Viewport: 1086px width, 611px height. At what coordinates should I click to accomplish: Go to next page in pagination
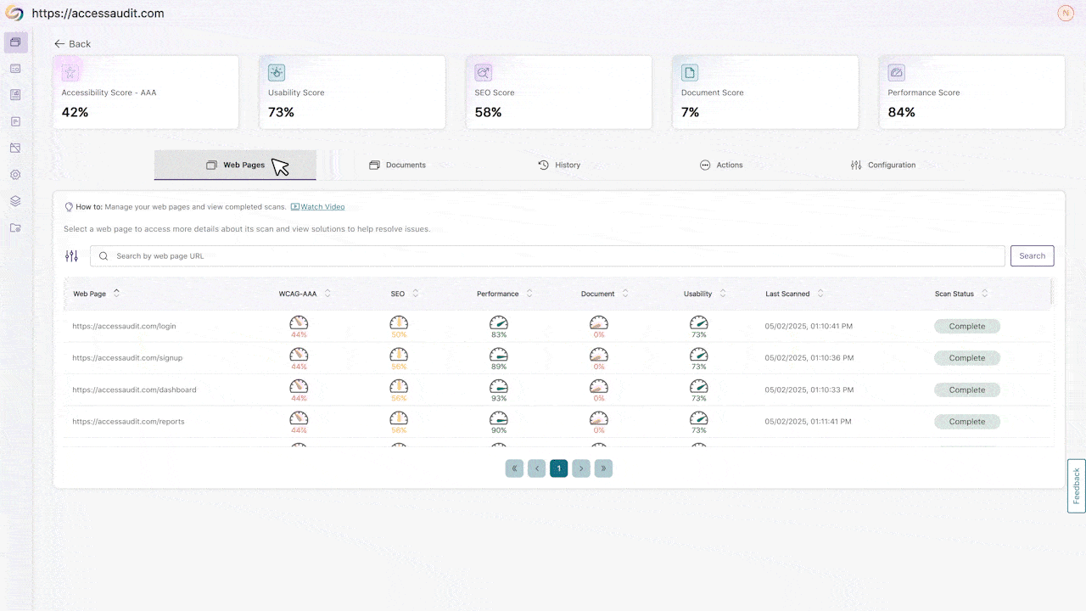(x=580, y=468)
